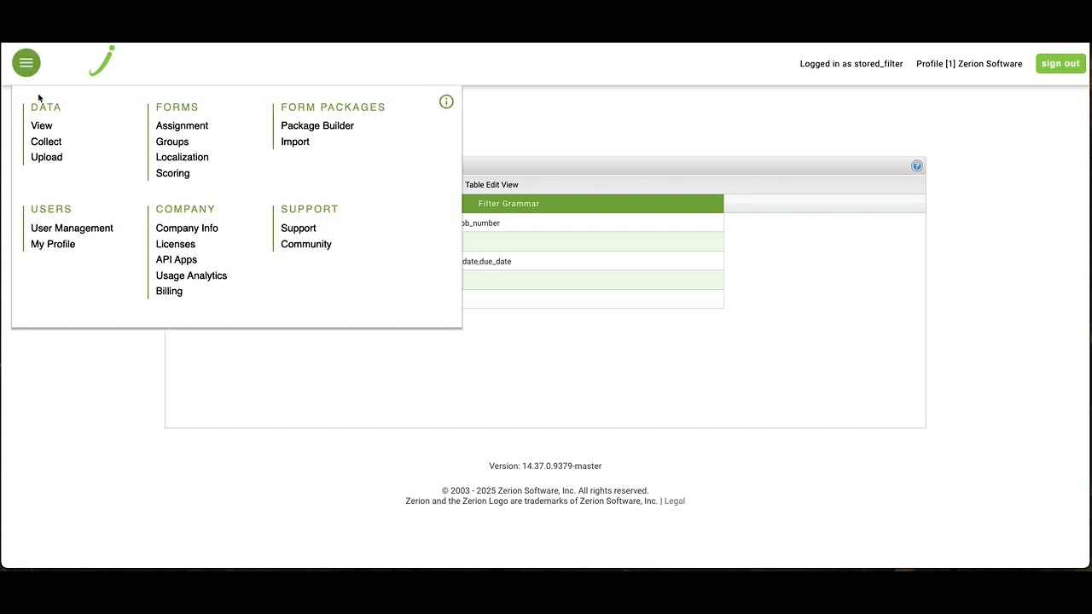Open Company Info

(x=187, y=228)
